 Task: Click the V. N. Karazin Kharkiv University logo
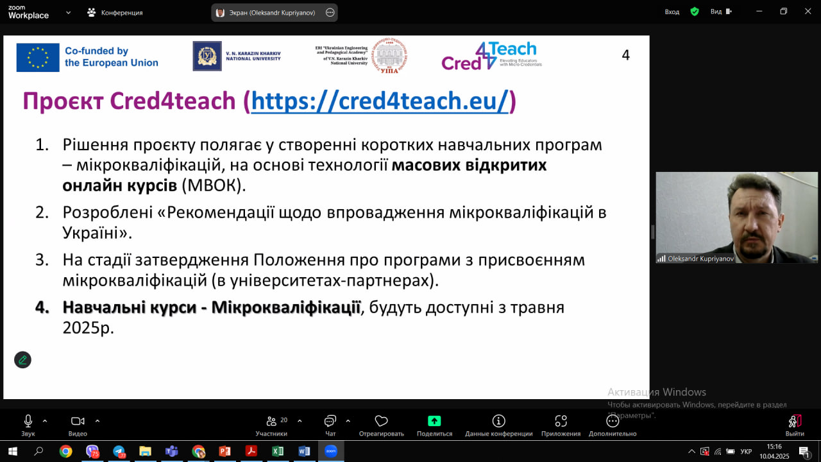pyautogui.click(x=237, y=56)
